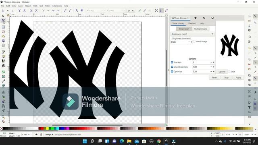This screenshot has width=258, height=145.
Task: Click the taskbar search icon
Action: point(92,141)
